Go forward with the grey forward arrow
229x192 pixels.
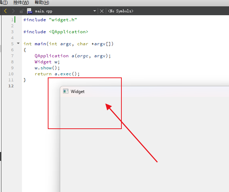coord(13,11)
